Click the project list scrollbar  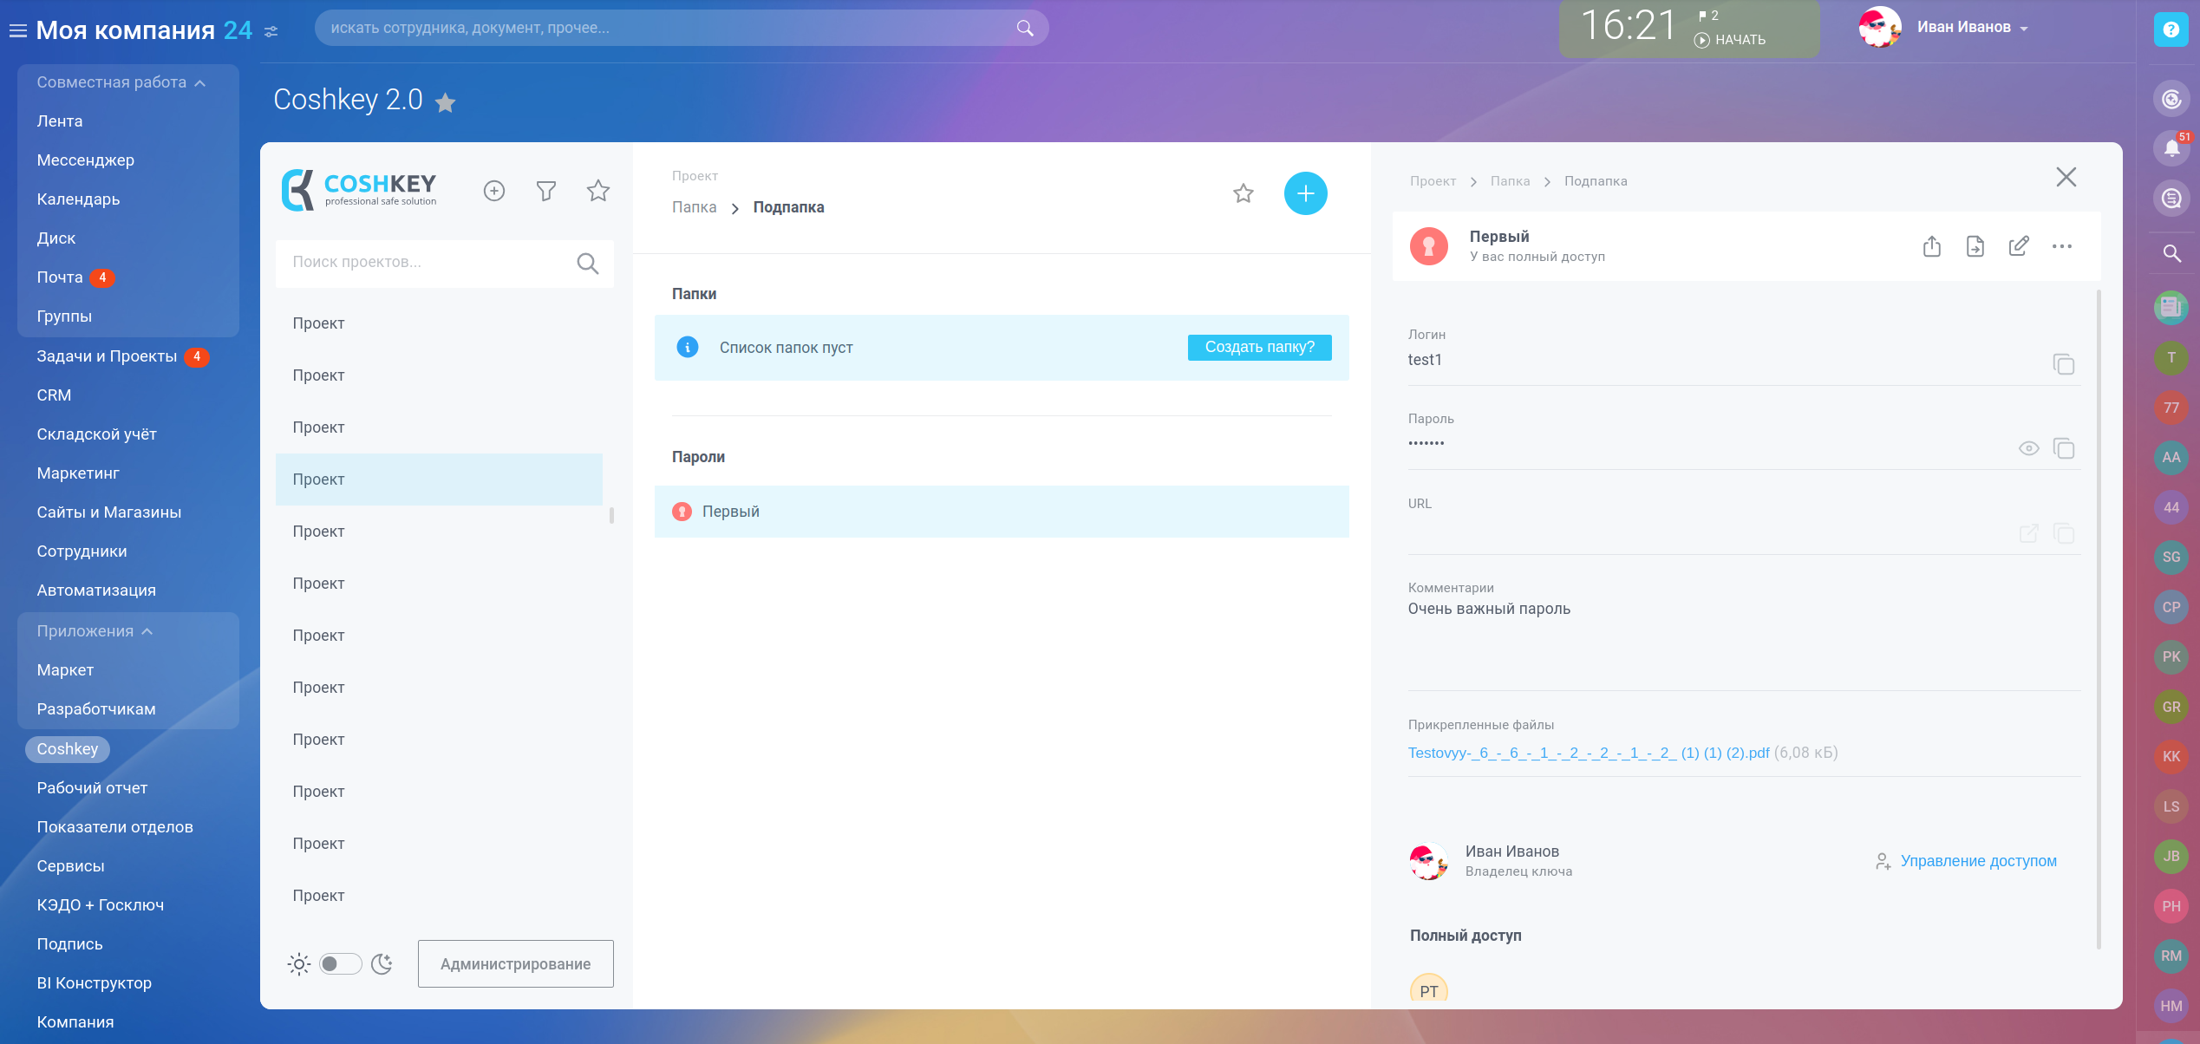(x=612, y=516)
